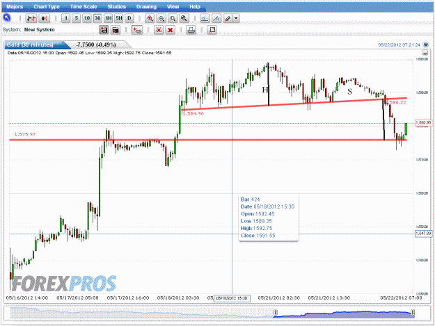Click the add new chart icon
Image resolution: width=435 pixels, height=326 pixels.
coord(137,30)
